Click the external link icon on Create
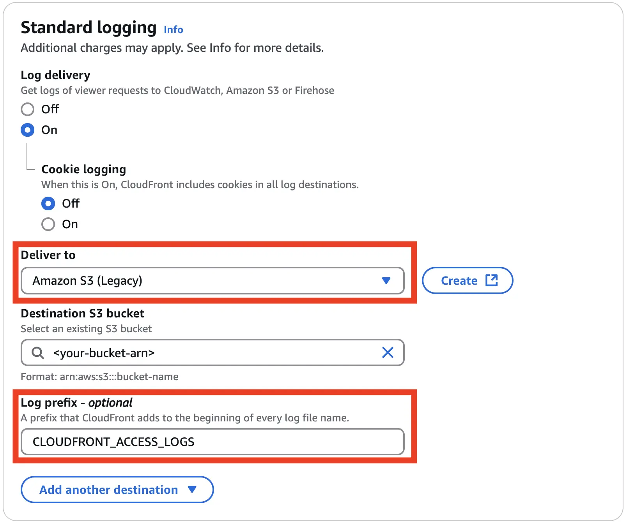 point(491,280)
